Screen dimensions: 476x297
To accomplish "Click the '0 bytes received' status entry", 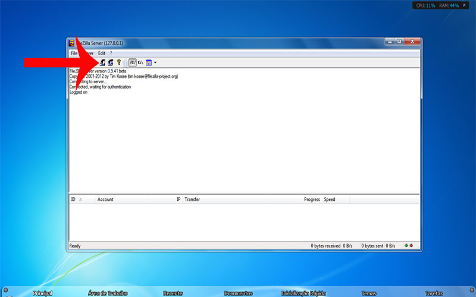I will pyautogui.click(x=325, y=246).
